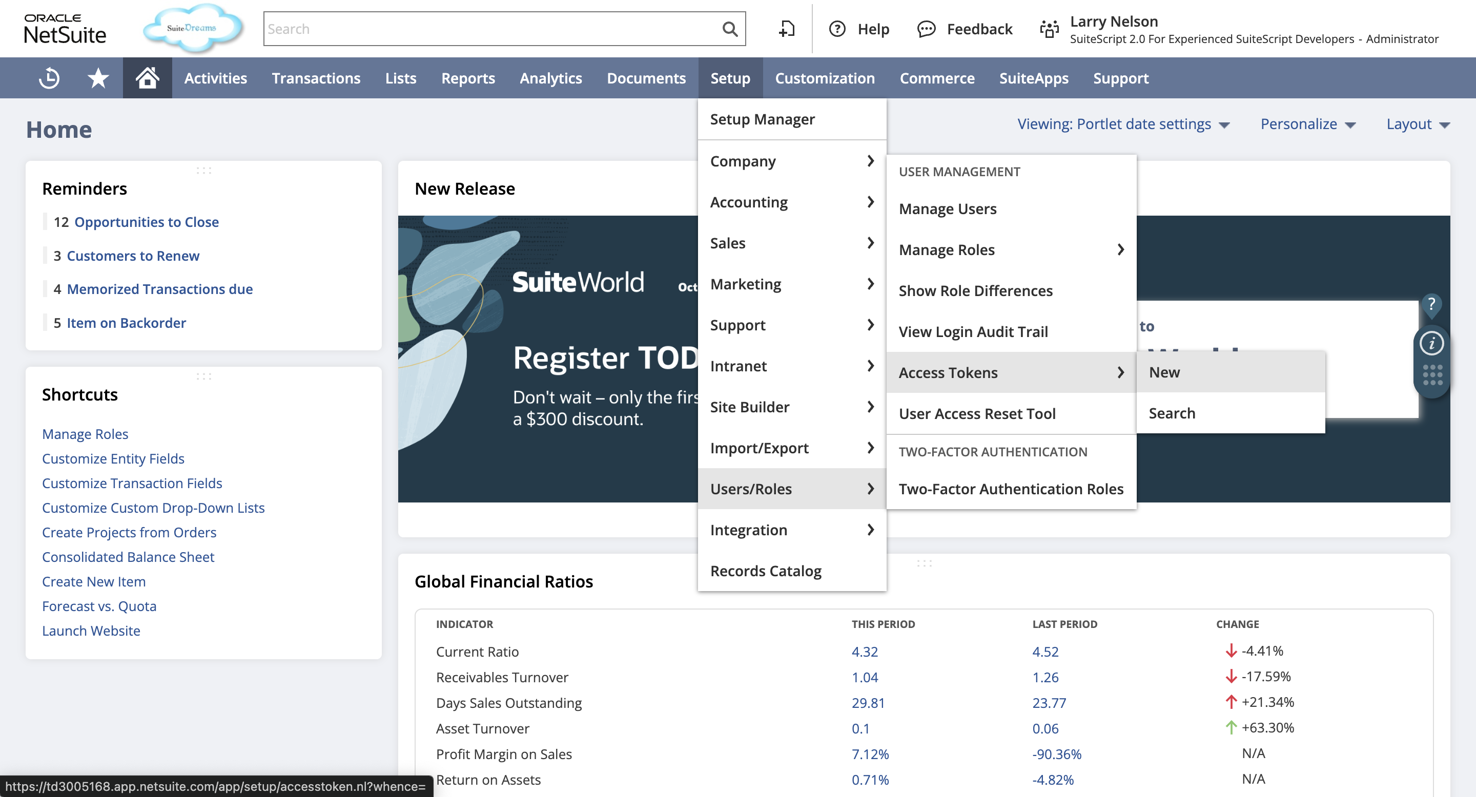This screenshot has width=1476, height=797.
Task: Click the search magnifier icon
Action: coord(729,29)
